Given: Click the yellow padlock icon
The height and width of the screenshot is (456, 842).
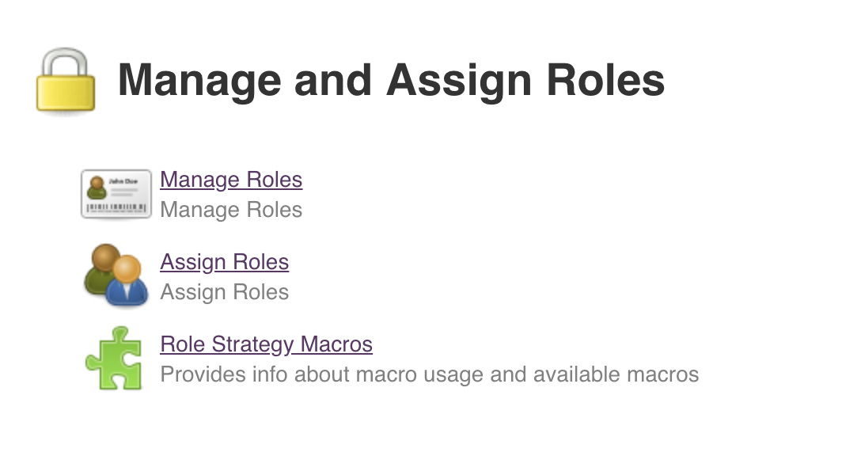Looking at the screenshot, I should click(66, 82).
